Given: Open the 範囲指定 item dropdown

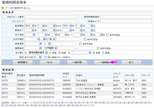Looking at the screenshot, I should [33, 48].
